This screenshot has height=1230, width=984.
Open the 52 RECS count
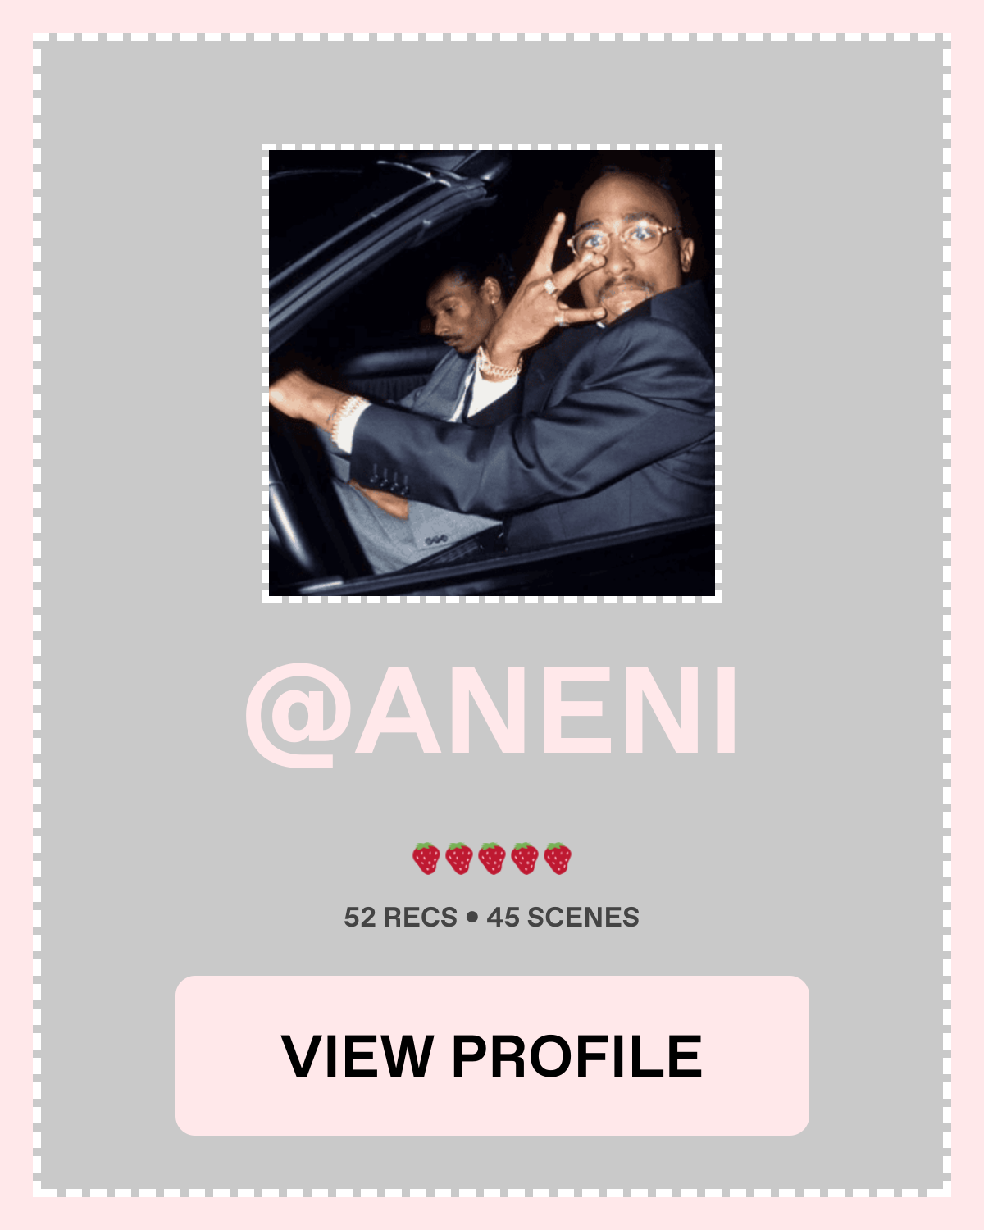click(x=400, y=917)
